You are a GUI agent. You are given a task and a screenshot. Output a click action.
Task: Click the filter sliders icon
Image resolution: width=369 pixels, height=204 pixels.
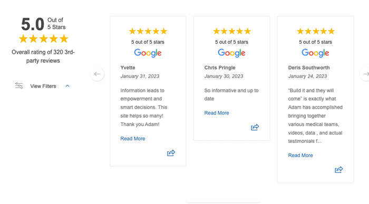pyautogui.click(x=19, y=85)
